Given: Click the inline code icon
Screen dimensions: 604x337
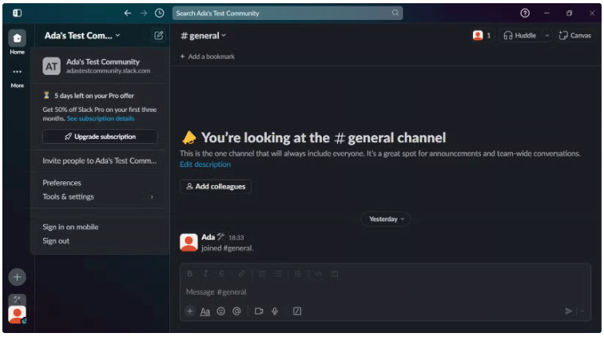Looking at the screenshot, I should [318, 274].
